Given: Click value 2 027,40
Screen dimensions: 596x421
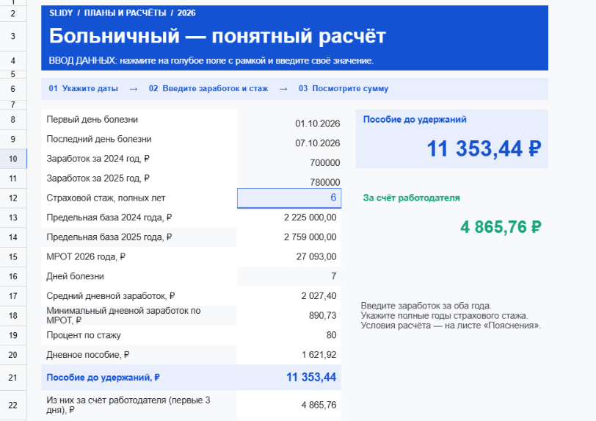Looking at the screenshot, I should click(319, 296).
